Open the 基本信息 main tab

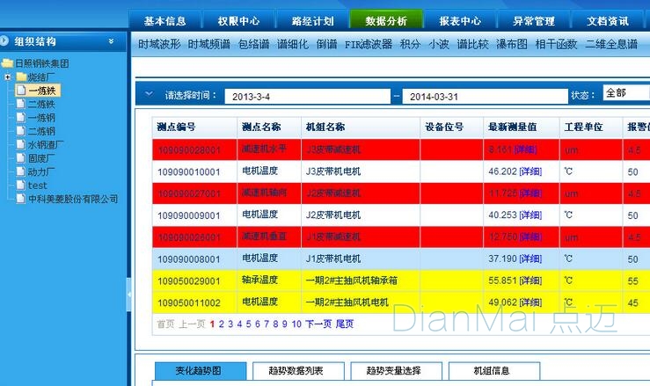click(165, 20)
